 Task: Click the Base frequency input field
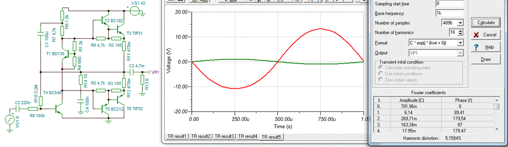click(x=449, y=13)
